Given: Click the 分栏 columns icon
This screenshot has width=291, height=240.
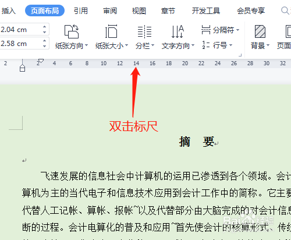Looking at the screenshot, I should coord(144,31).
